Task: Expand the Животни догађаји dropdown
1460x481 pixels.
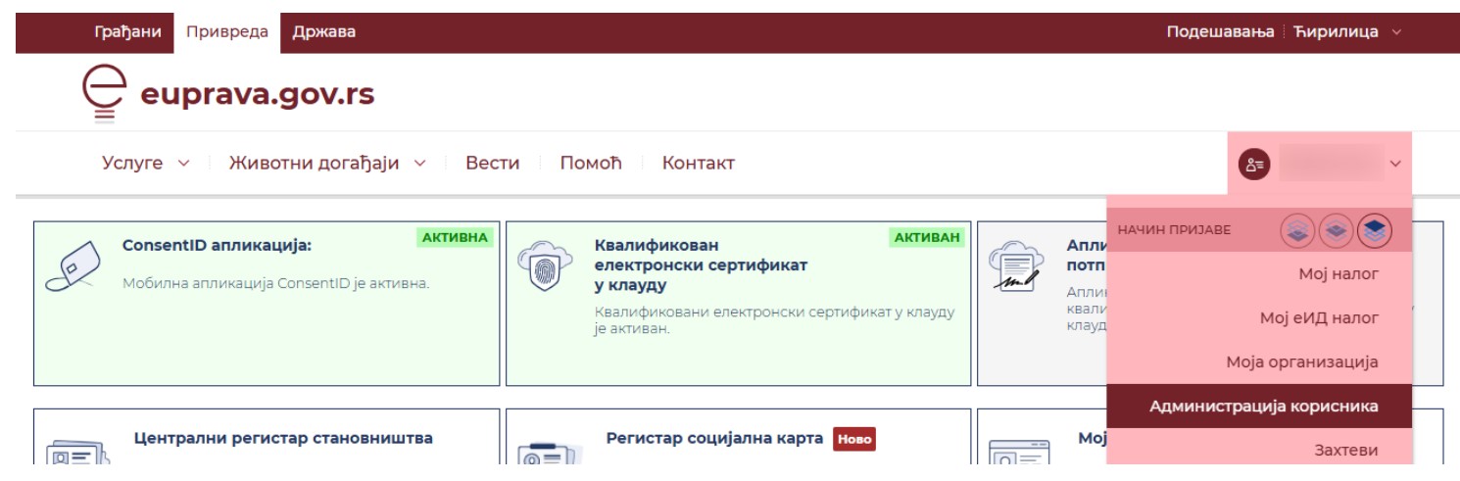Action: pos(327,164)
